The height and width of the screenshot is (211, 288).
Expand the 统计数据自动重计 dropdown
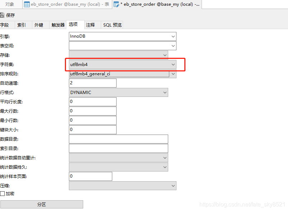tap(118, 158)
